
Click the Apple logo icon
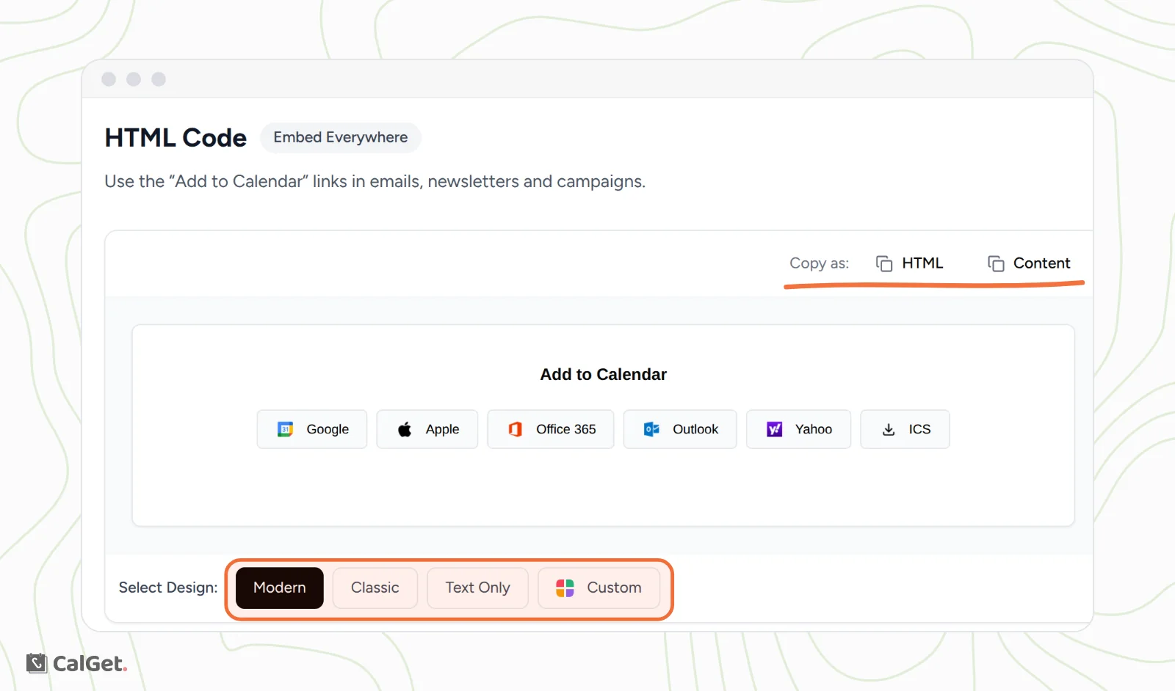[x=405, y=429]
